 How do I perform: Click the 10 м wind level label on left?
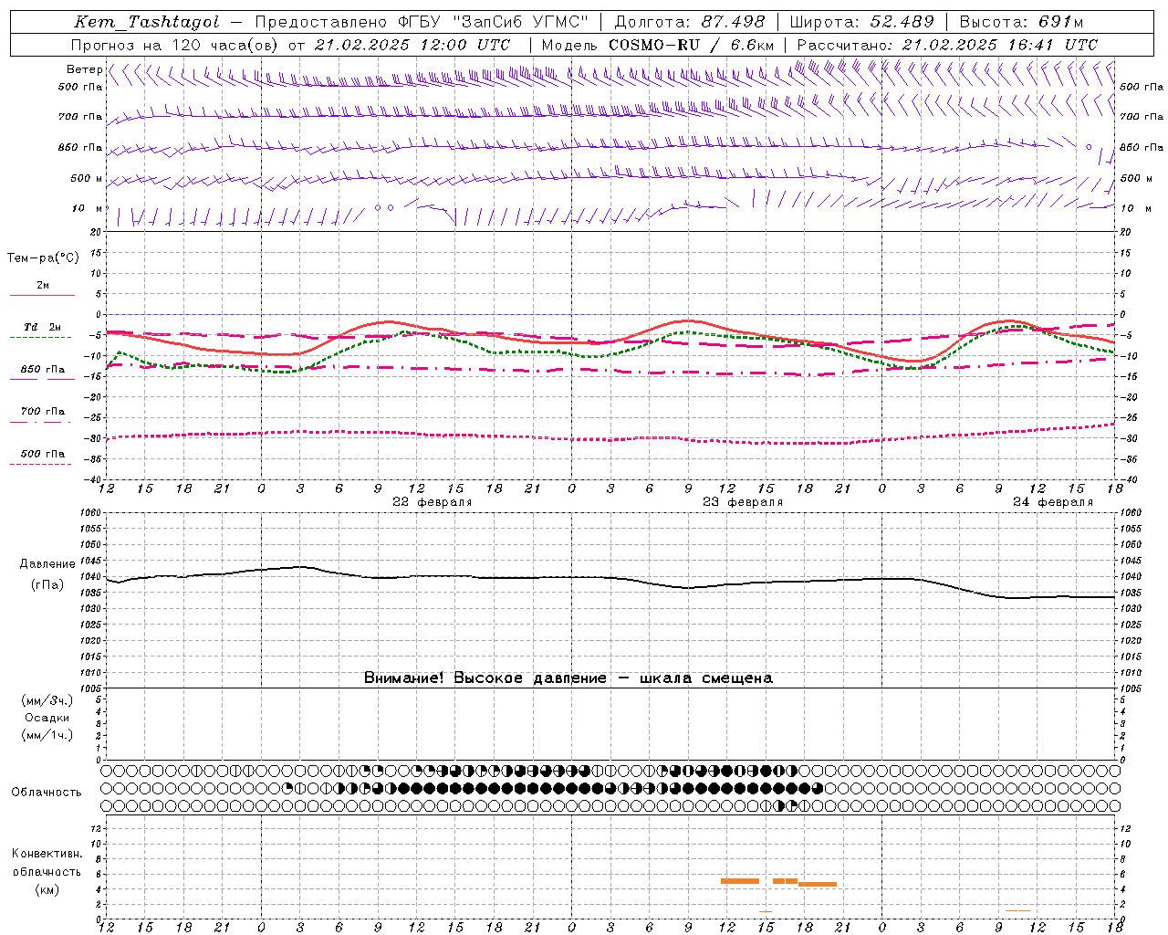tap(87, 209)
